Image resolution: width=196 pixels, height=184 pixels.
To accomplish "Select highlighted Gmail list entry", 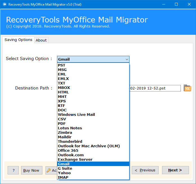I will pyautogui.click(x=93, y=164).
